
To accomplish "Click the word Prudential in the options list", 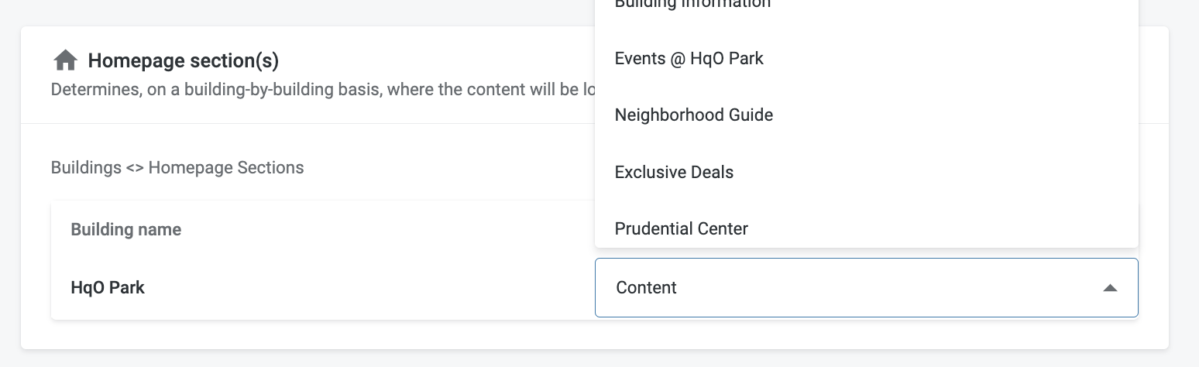I will (x=654, y=229).
